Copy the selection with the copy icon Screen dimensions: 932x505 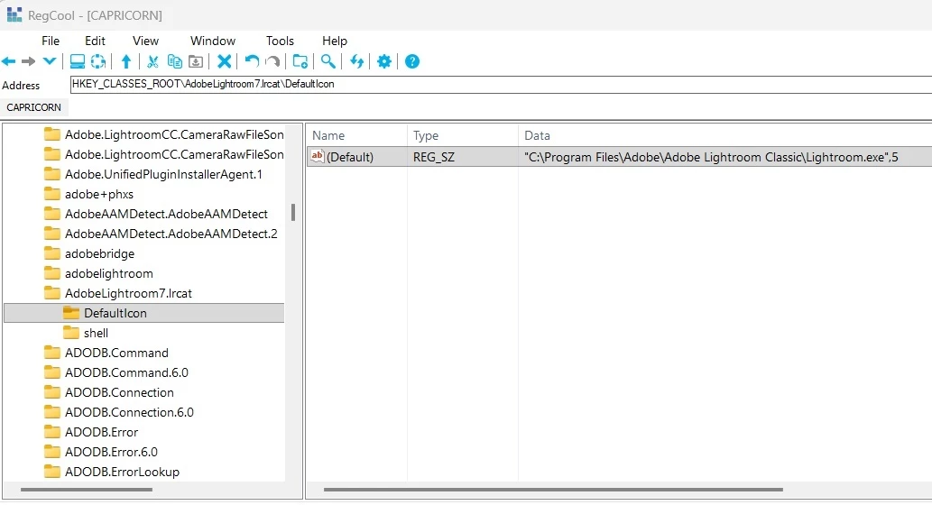[175, 61]
